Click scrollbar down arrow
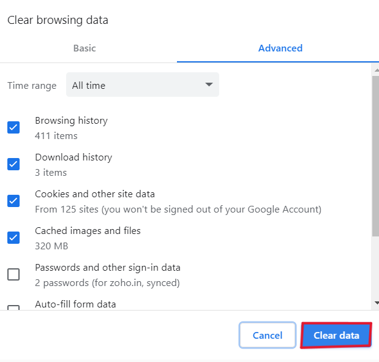 [x=375, y=303]
